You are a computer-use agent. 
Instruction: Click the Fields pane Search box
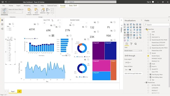[x=157, y=25]
